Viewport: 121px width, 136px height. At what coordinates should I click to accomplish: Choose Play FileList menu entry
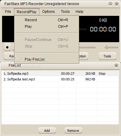click(x=47, y=59)
